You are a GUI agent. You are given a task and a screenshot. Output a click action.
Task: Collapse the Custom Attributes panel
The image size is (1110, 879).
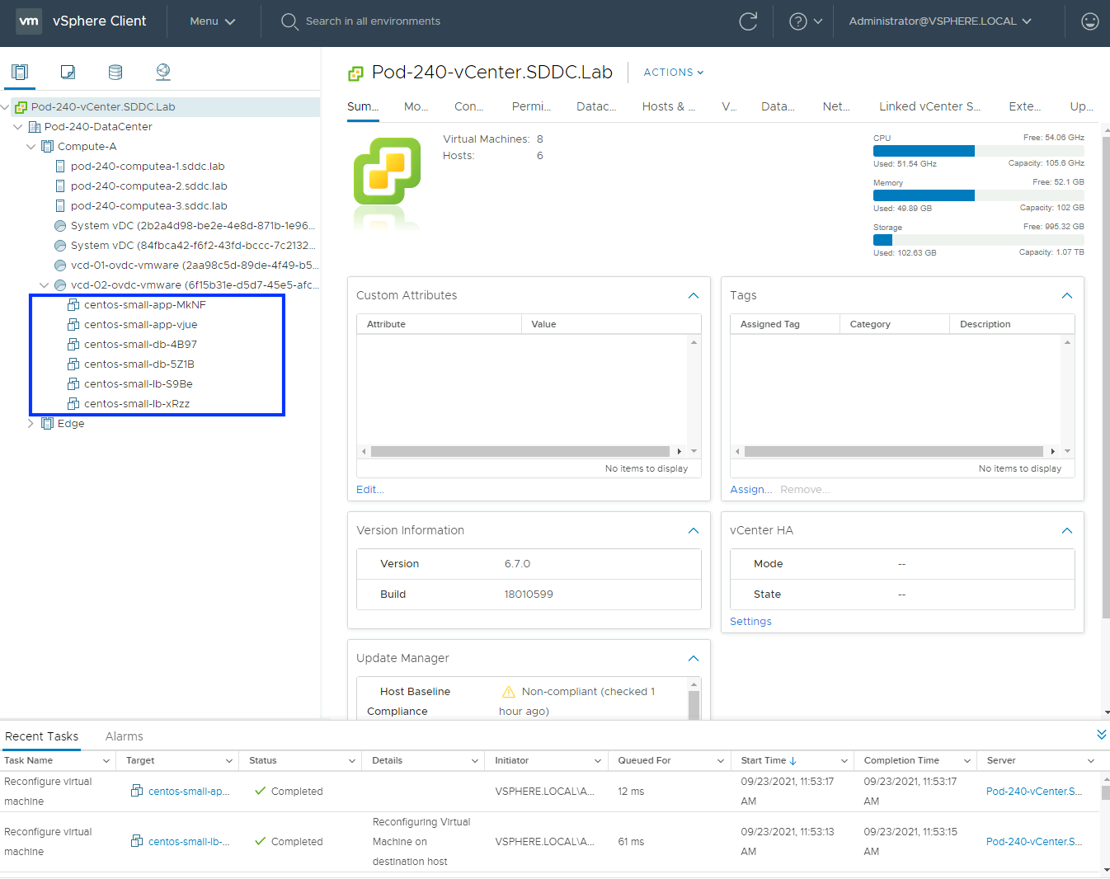(x=693, y=295)
